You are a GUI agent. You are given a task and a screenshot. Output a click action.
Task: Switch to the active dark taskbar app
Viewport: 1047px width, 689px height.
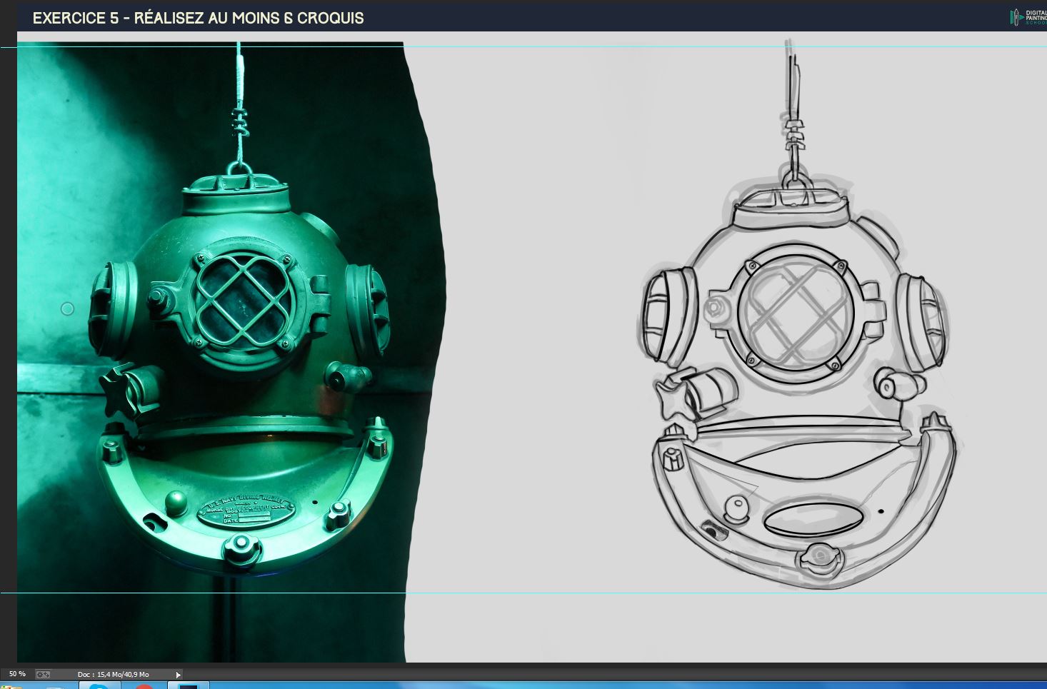pyautogui.click(x=188, y=686)
